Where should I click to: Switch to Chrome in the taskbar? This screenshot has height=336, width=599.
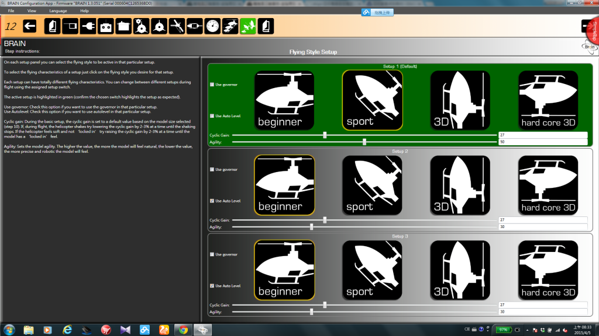pyautogui.click(x=183, y=330)
